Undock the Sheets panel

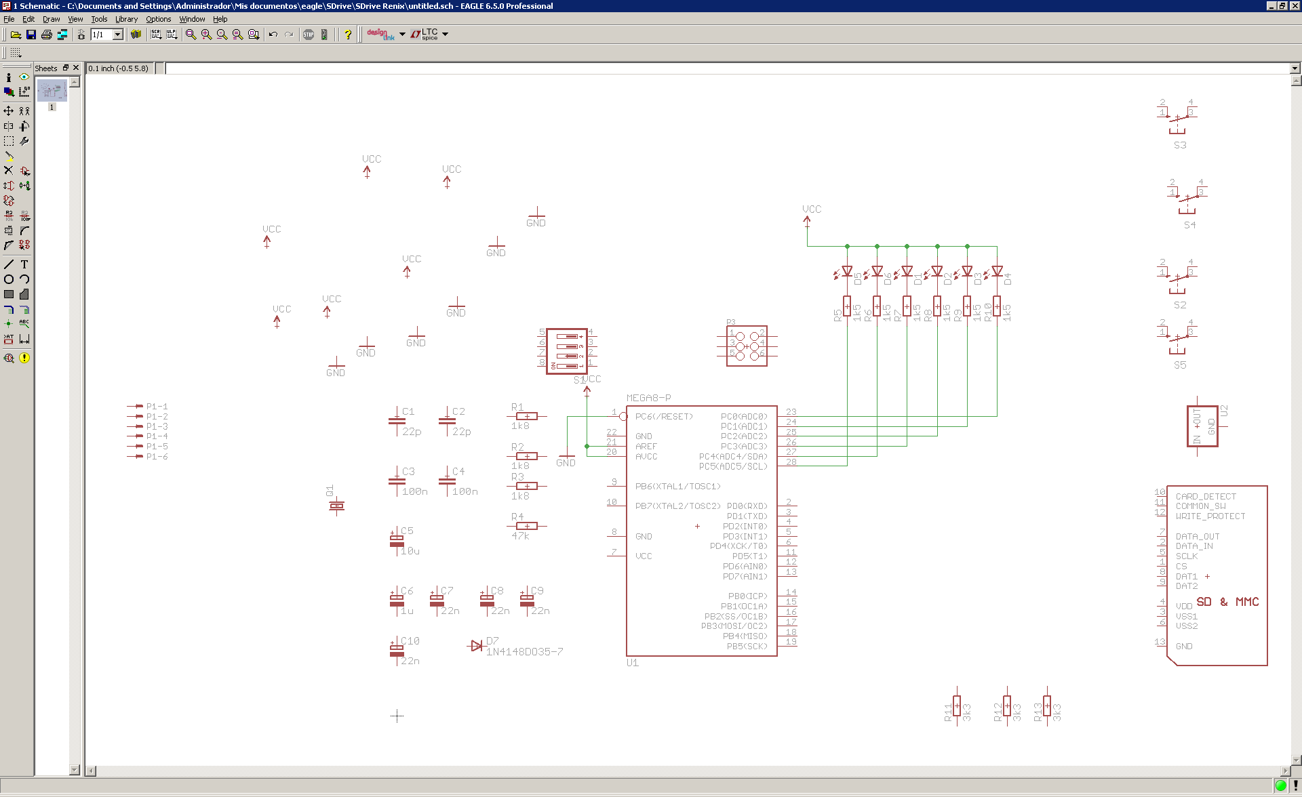click(66, 68)
